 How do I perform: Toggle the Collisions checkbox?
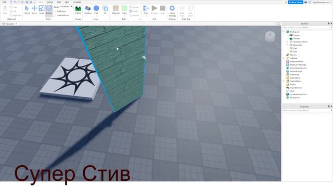pos(55,11)
